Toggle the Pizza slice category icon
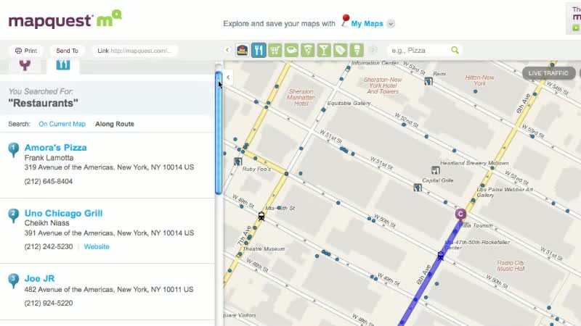The image size is (581, 326). [x=308, y=50]
